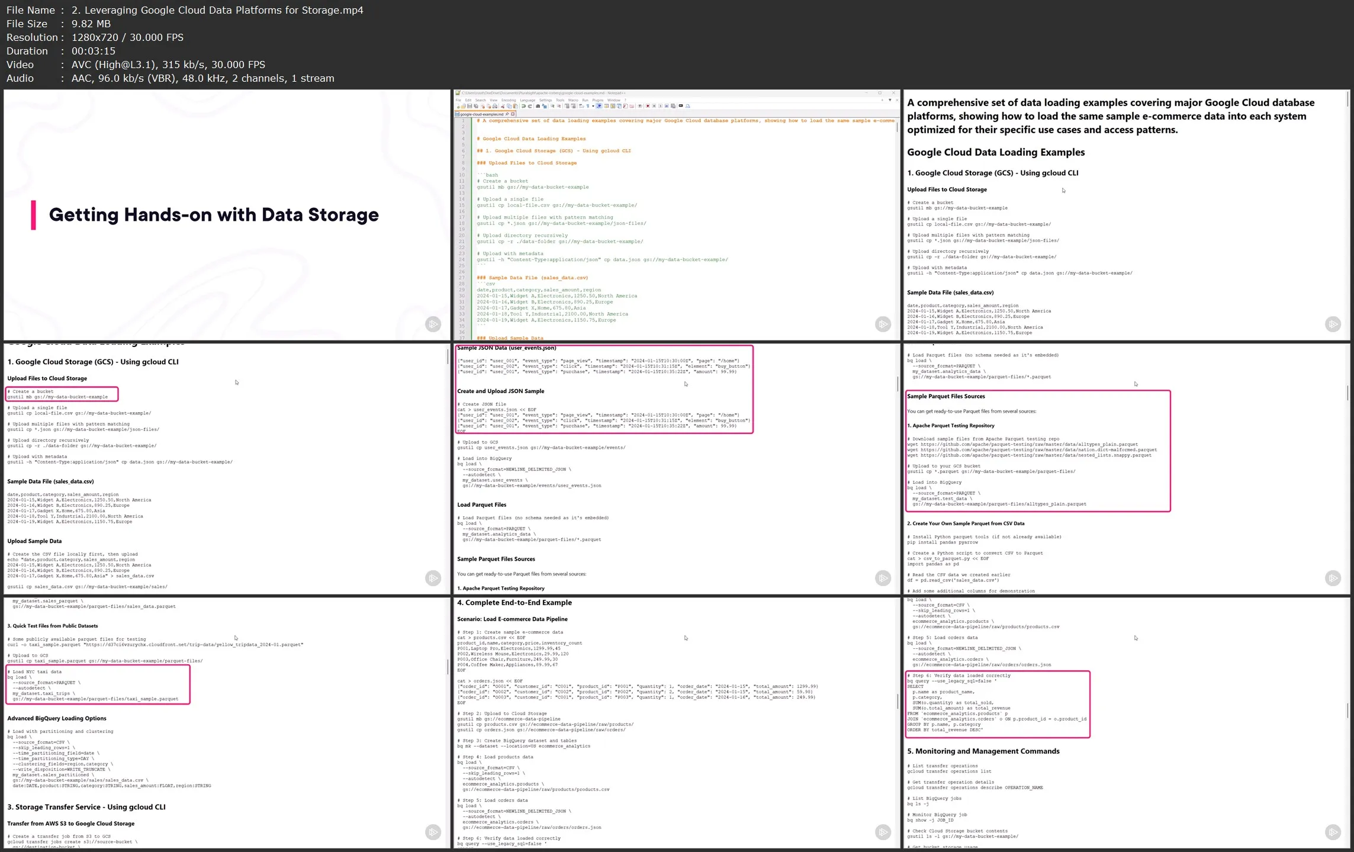Click the red Record Macro icon in the Notepad++ toolbar
The width and height of the screenshot is (1354, 852).
648,106
